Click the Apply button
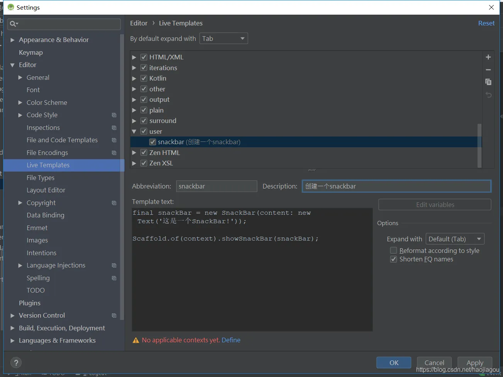 coord(475,363)
